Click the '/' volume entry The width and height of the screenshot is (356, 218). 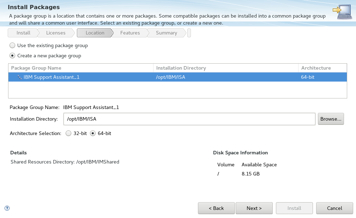pos(218,174)
